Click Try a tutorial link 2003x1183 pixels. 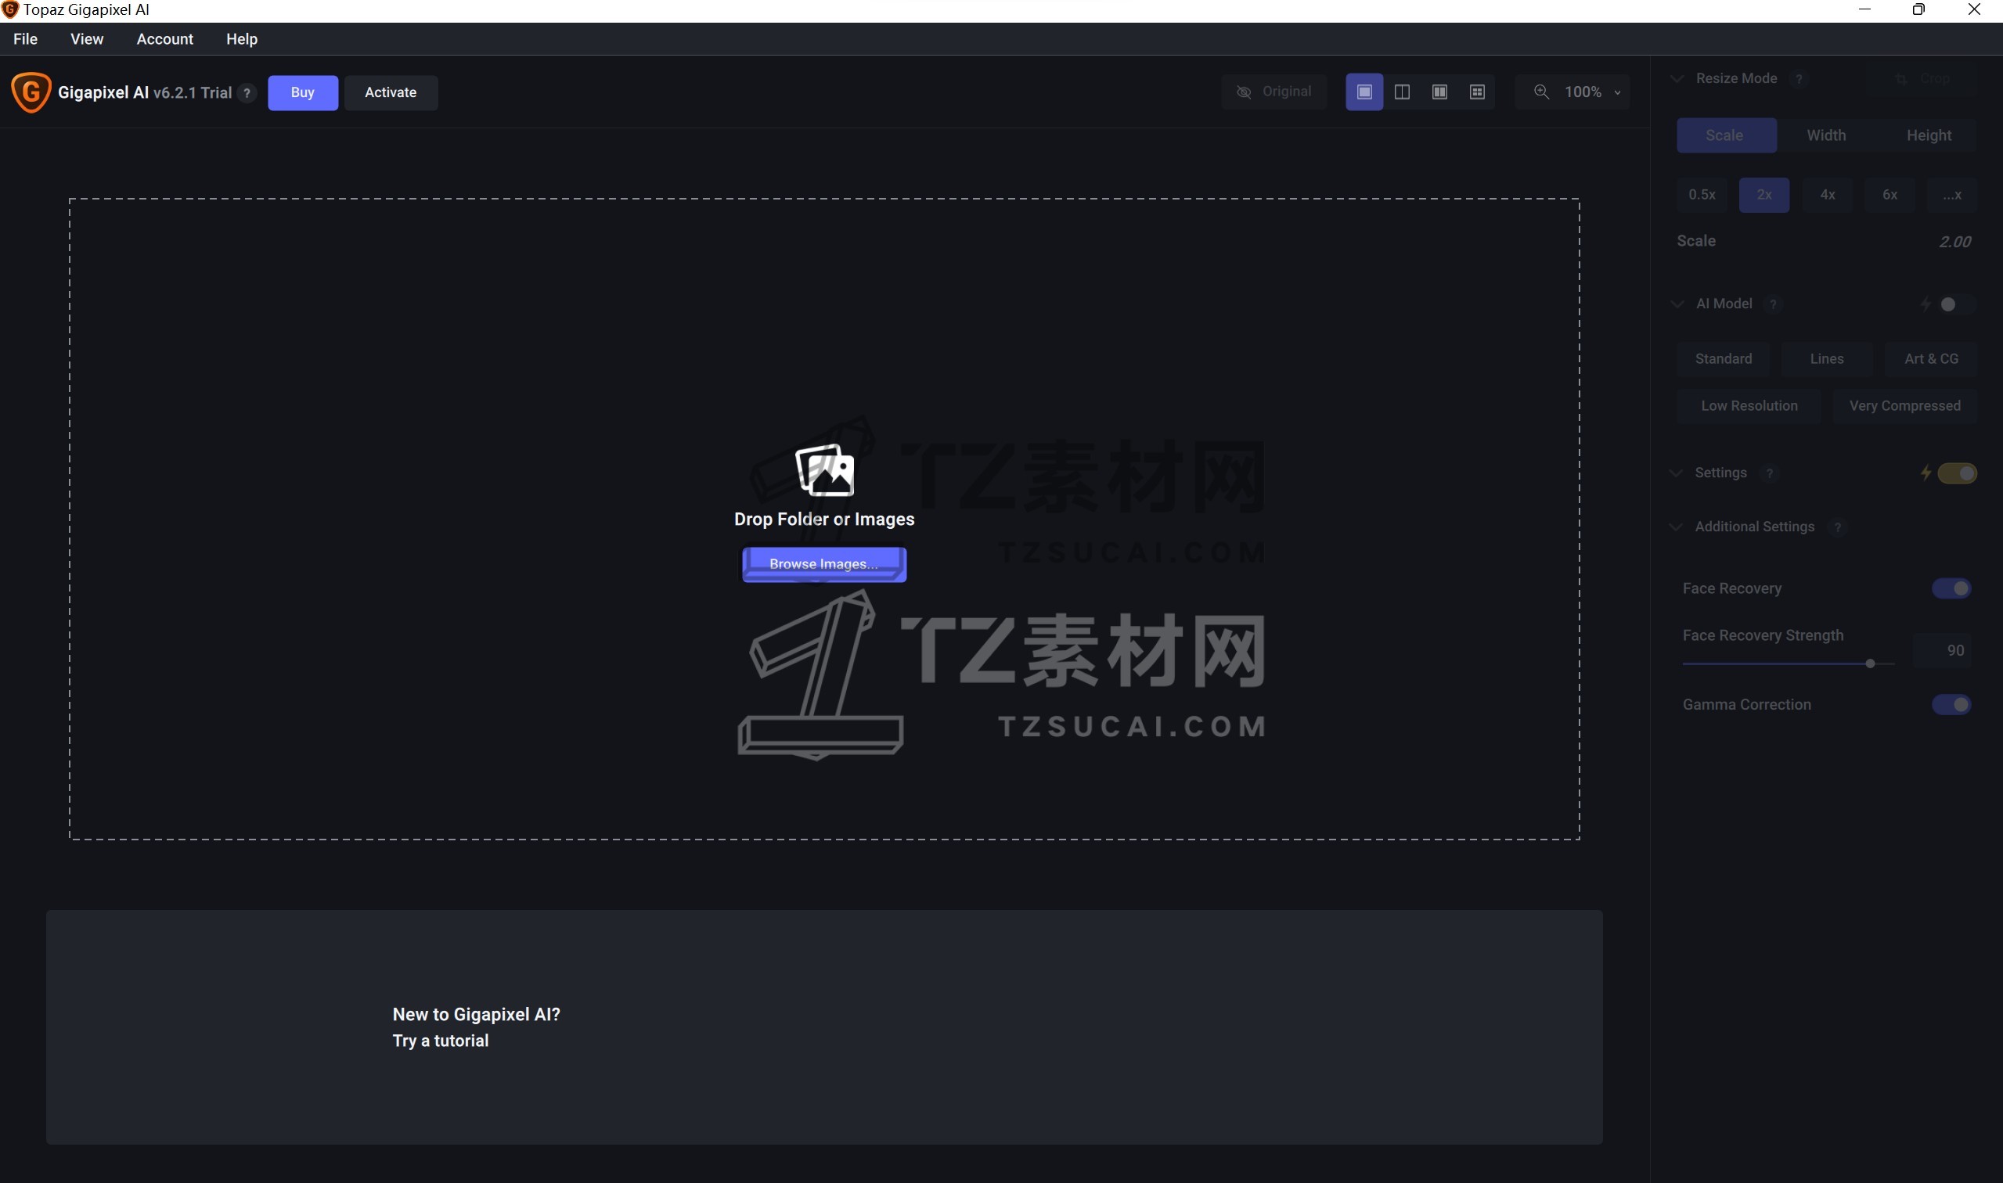(x=440, y=1041)
